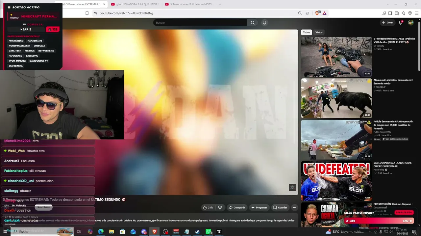Click the title '¡¡LA LUCHADORA A LA QUE NADIE QUIERE ENFRENTAR!!'
The height and width of the screenshot is (236, 421).
[393, 164]
